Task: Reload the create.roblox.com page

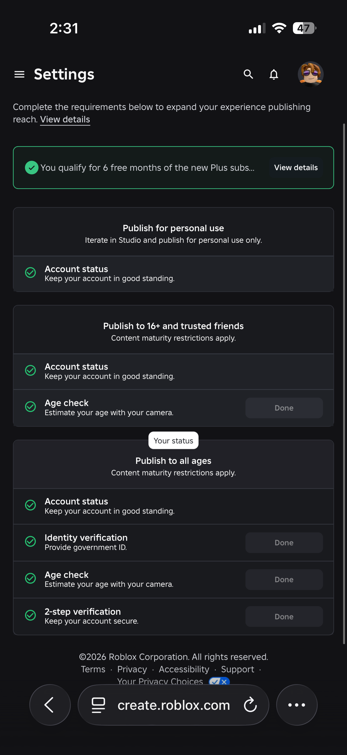Action: click(x=250, y=705)
